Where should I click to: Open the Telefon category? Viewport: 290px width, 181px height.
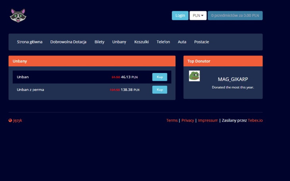163,42
